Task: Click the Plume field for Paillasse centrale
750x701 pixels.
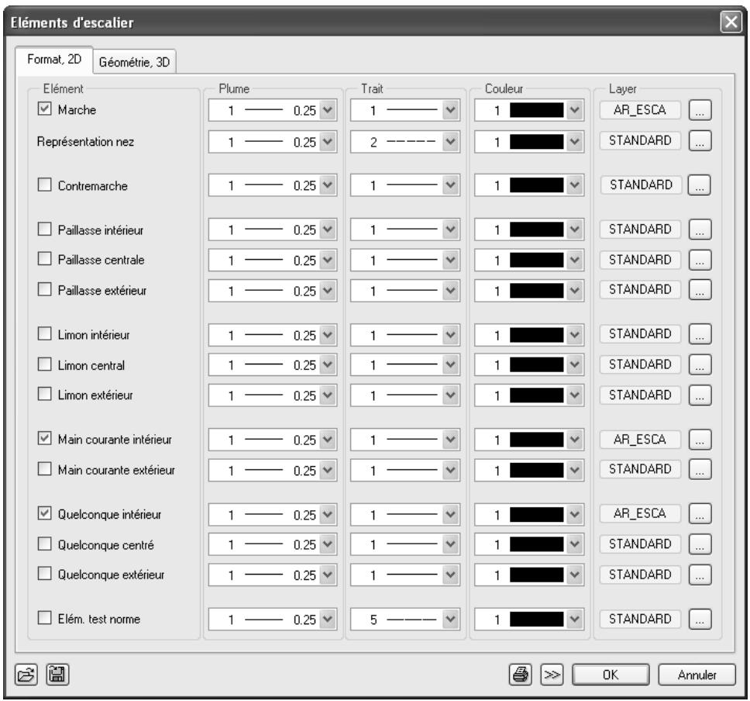Action: coord(273,261)
